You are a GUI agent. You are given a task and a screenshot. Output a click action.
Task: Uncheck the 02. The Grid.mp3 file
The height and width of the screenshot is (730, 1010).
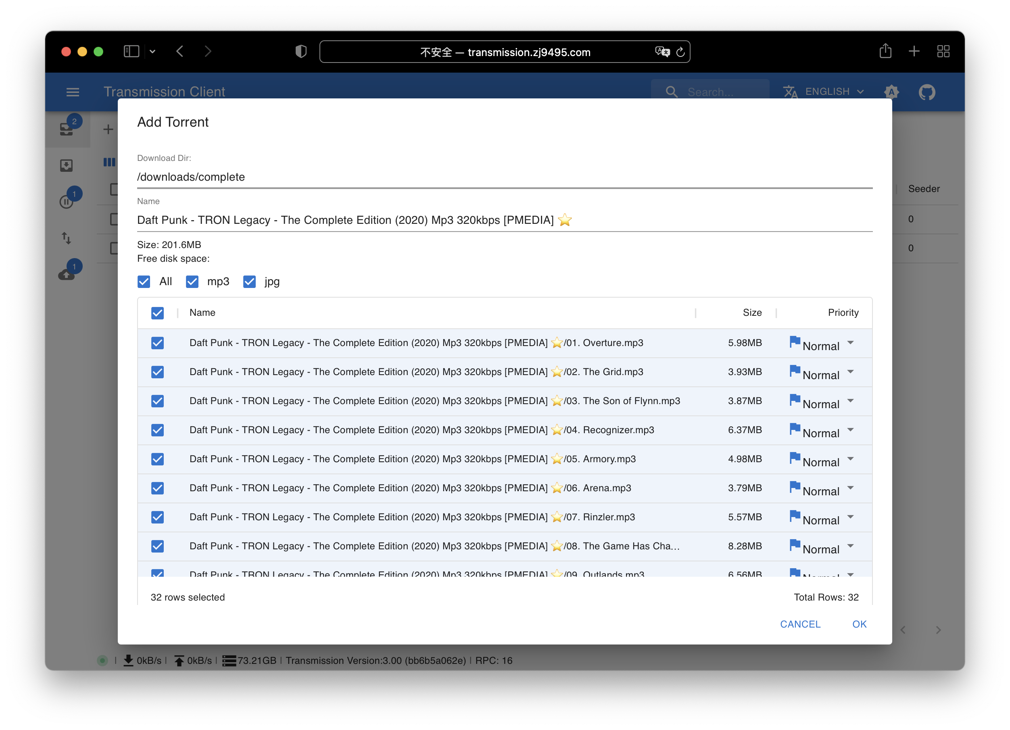157,371
